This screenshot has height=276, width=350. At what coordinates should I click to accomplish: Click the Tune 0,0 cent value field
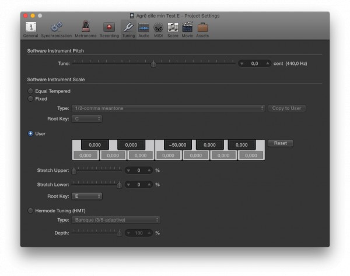(255, 64)
